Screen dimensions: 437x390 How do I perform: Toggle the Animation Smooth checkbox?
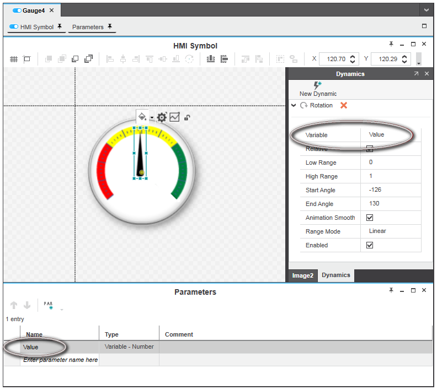370,218
